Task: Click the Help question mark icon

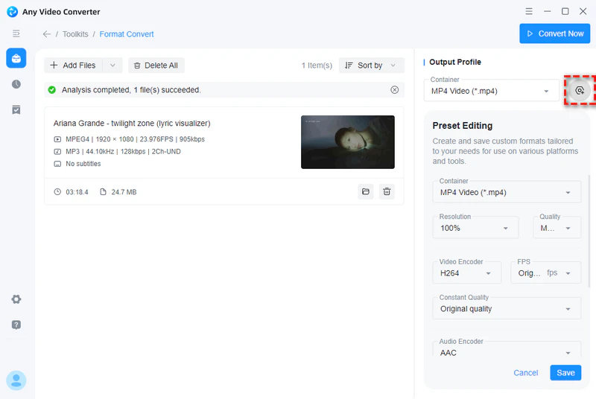Action: tap(16, 325)
